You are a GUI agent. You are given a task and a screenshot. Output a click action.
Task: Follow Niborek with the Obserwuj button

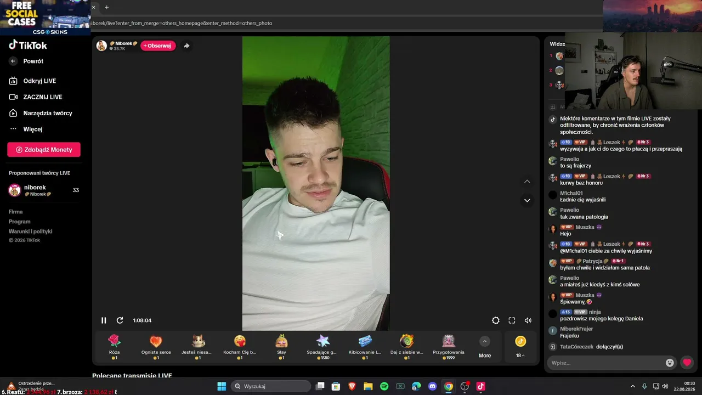[x=158, y=46]
